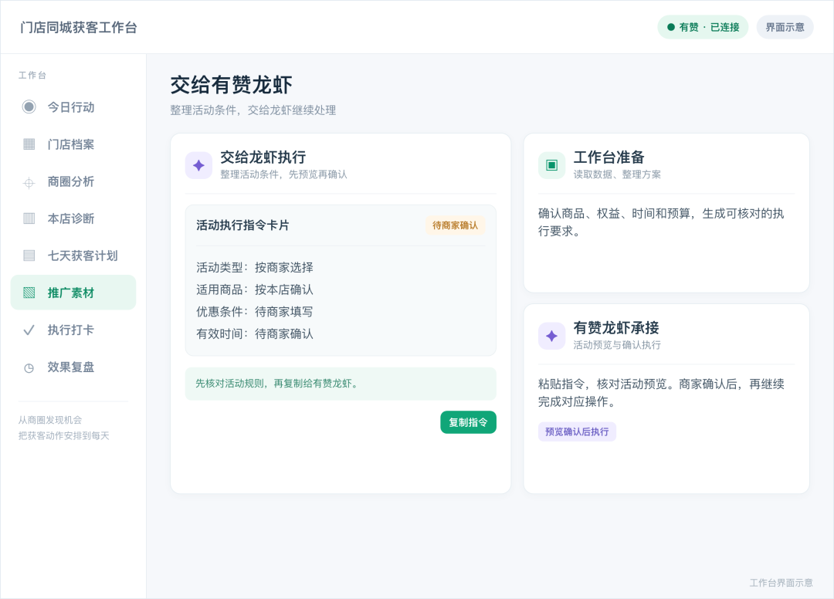Open 门店档案 in the sidebar

[73, 144]
